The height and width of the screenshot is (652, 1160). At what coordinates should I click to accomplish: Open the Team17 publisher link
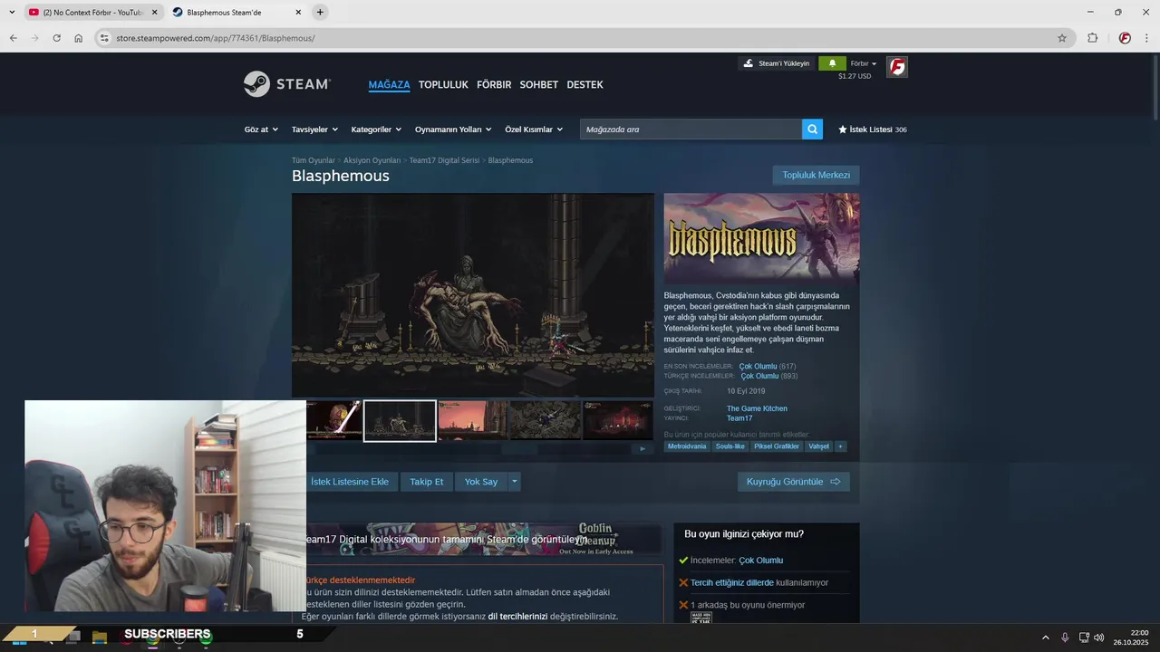(x=739, y=418)
